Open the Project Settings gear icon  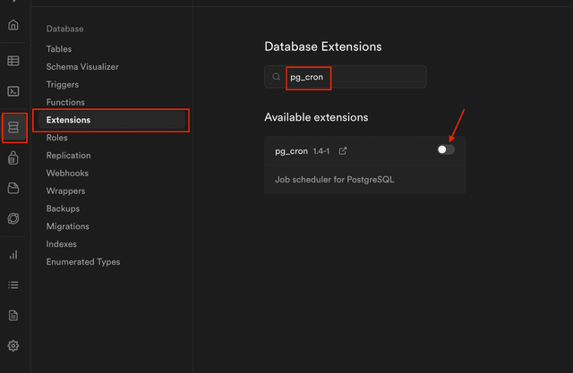[x=13, y=345]
